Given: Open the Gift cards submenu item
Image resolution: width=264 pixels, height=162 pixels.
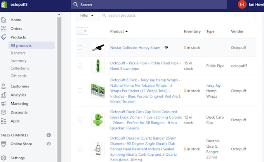Looking at the screenshot, I should (x=19, y=76).
